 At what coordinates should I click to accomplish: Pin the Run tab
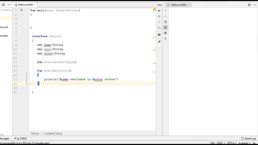159,42
